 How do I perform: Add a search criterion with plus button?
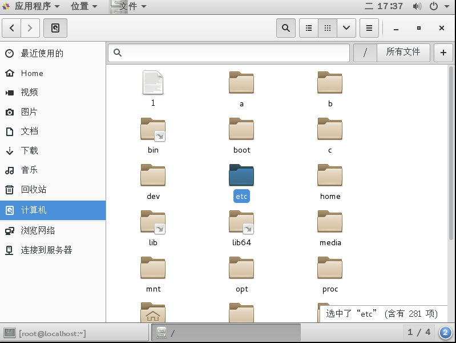443,53
